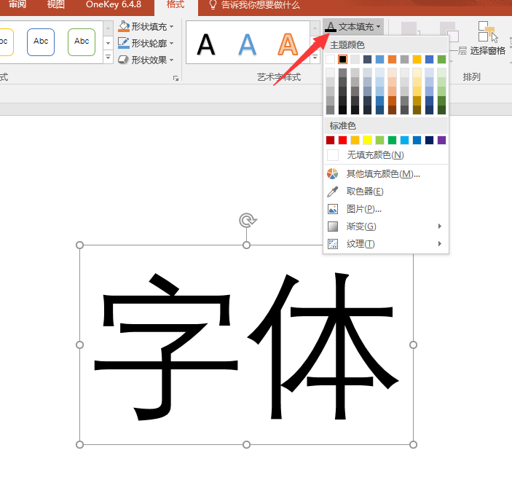
Task: Apply the black A WordArt style
Action: (206, 44)
